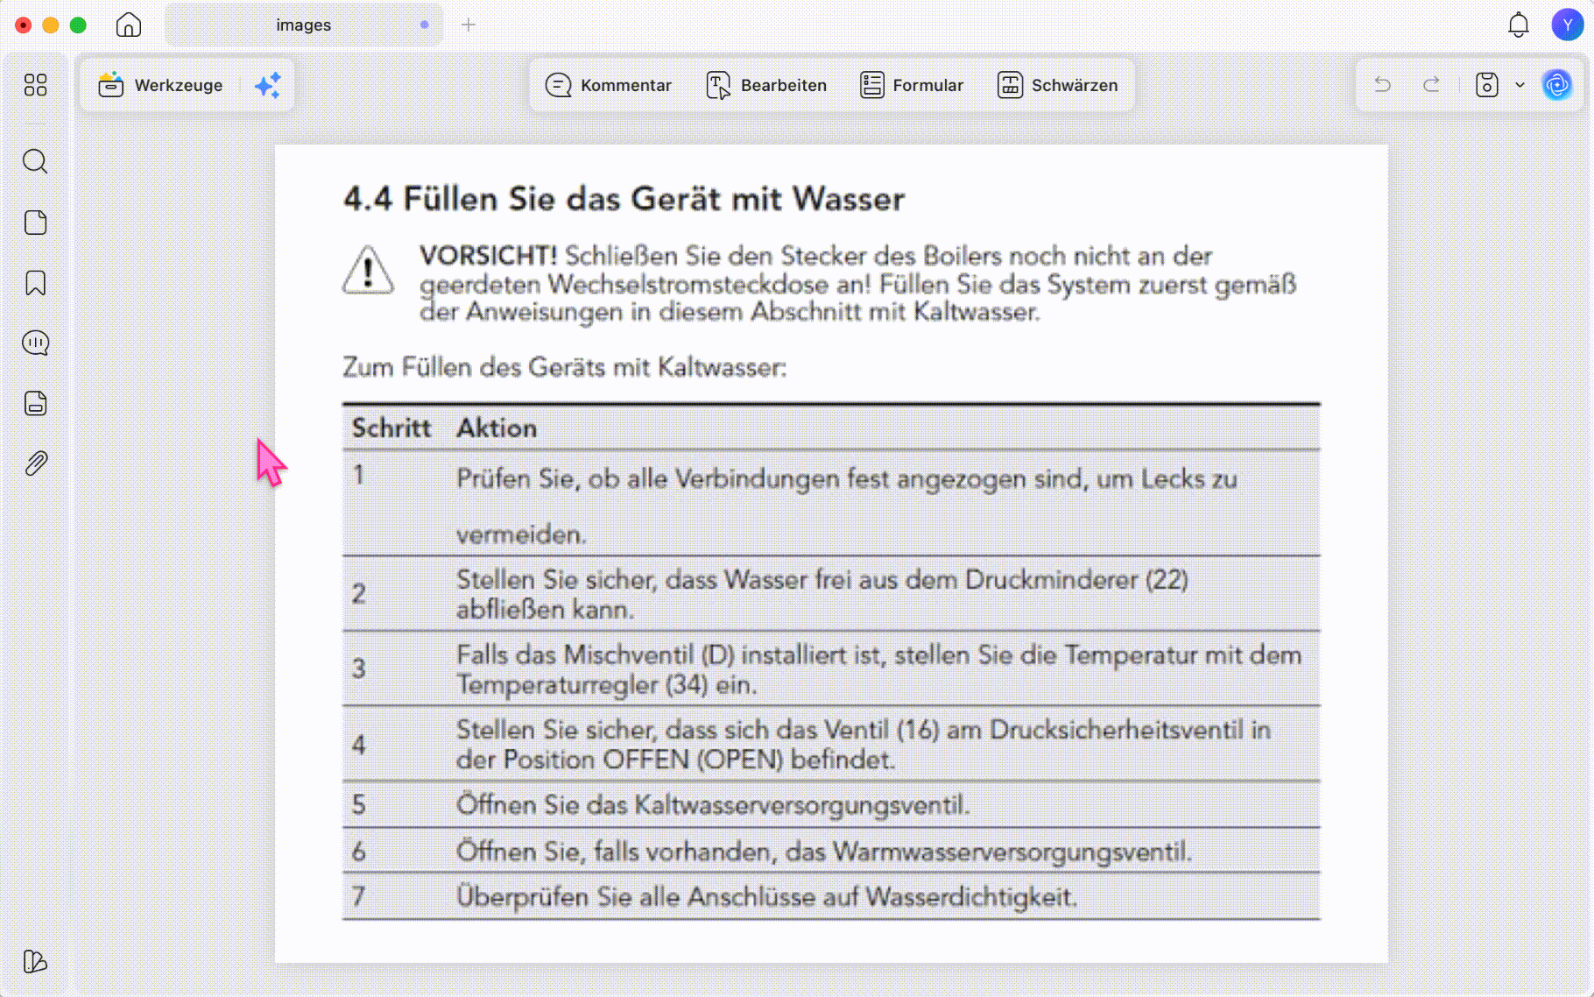Open the form fields panel in sidebar
The image size is (1594, 997).
[35, 403]
